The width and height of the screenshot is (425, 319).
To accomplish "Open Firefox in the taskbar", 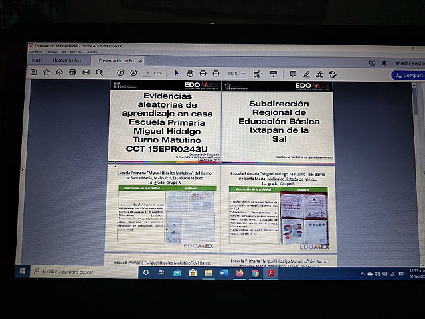I will 239,273.
